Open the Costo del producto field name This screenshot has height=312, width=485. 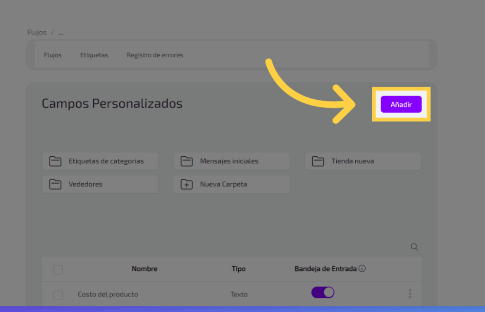click(108, 294)
